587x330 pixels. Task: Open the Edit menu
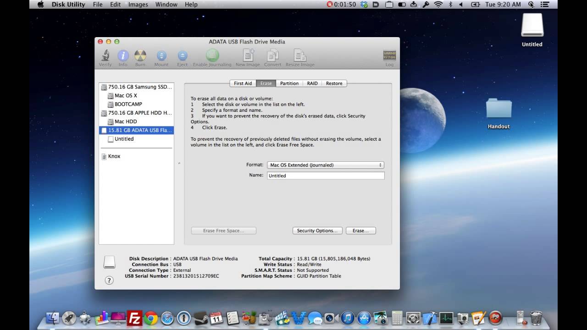(x=115, y=4)
